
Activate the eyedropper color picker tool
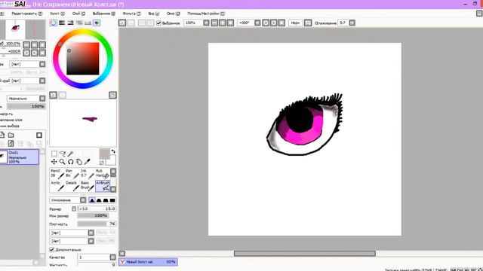click(x=88, y=162)
